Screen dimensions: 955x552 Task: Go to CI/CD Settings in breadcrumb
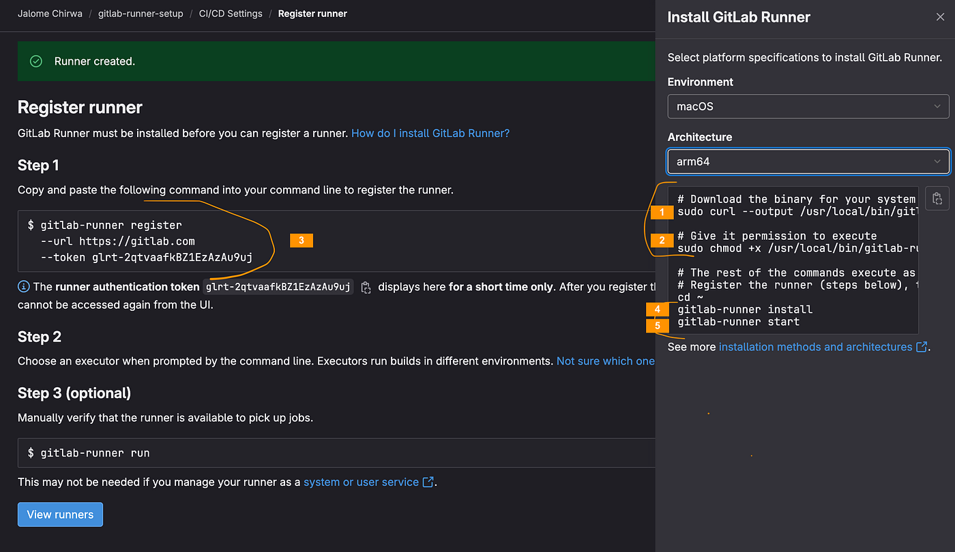pos(231,14)
